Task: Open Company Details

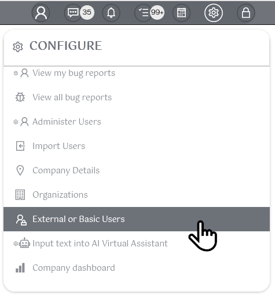Action: (x=137, y=170)
